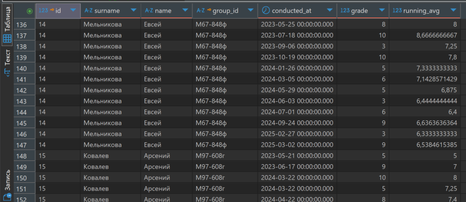Screen dimensions: 466x202
Task: Click the green circle icon in grid corner
Action: (x=30, y=11)
